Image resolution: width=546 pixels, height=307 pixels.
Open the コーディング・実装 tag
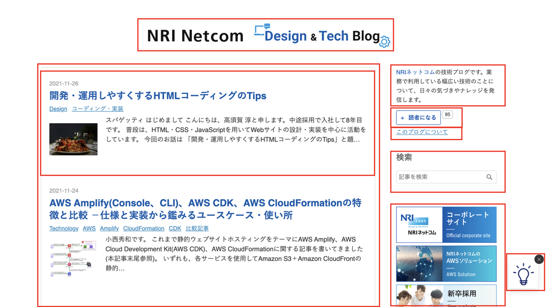point(97,109)
